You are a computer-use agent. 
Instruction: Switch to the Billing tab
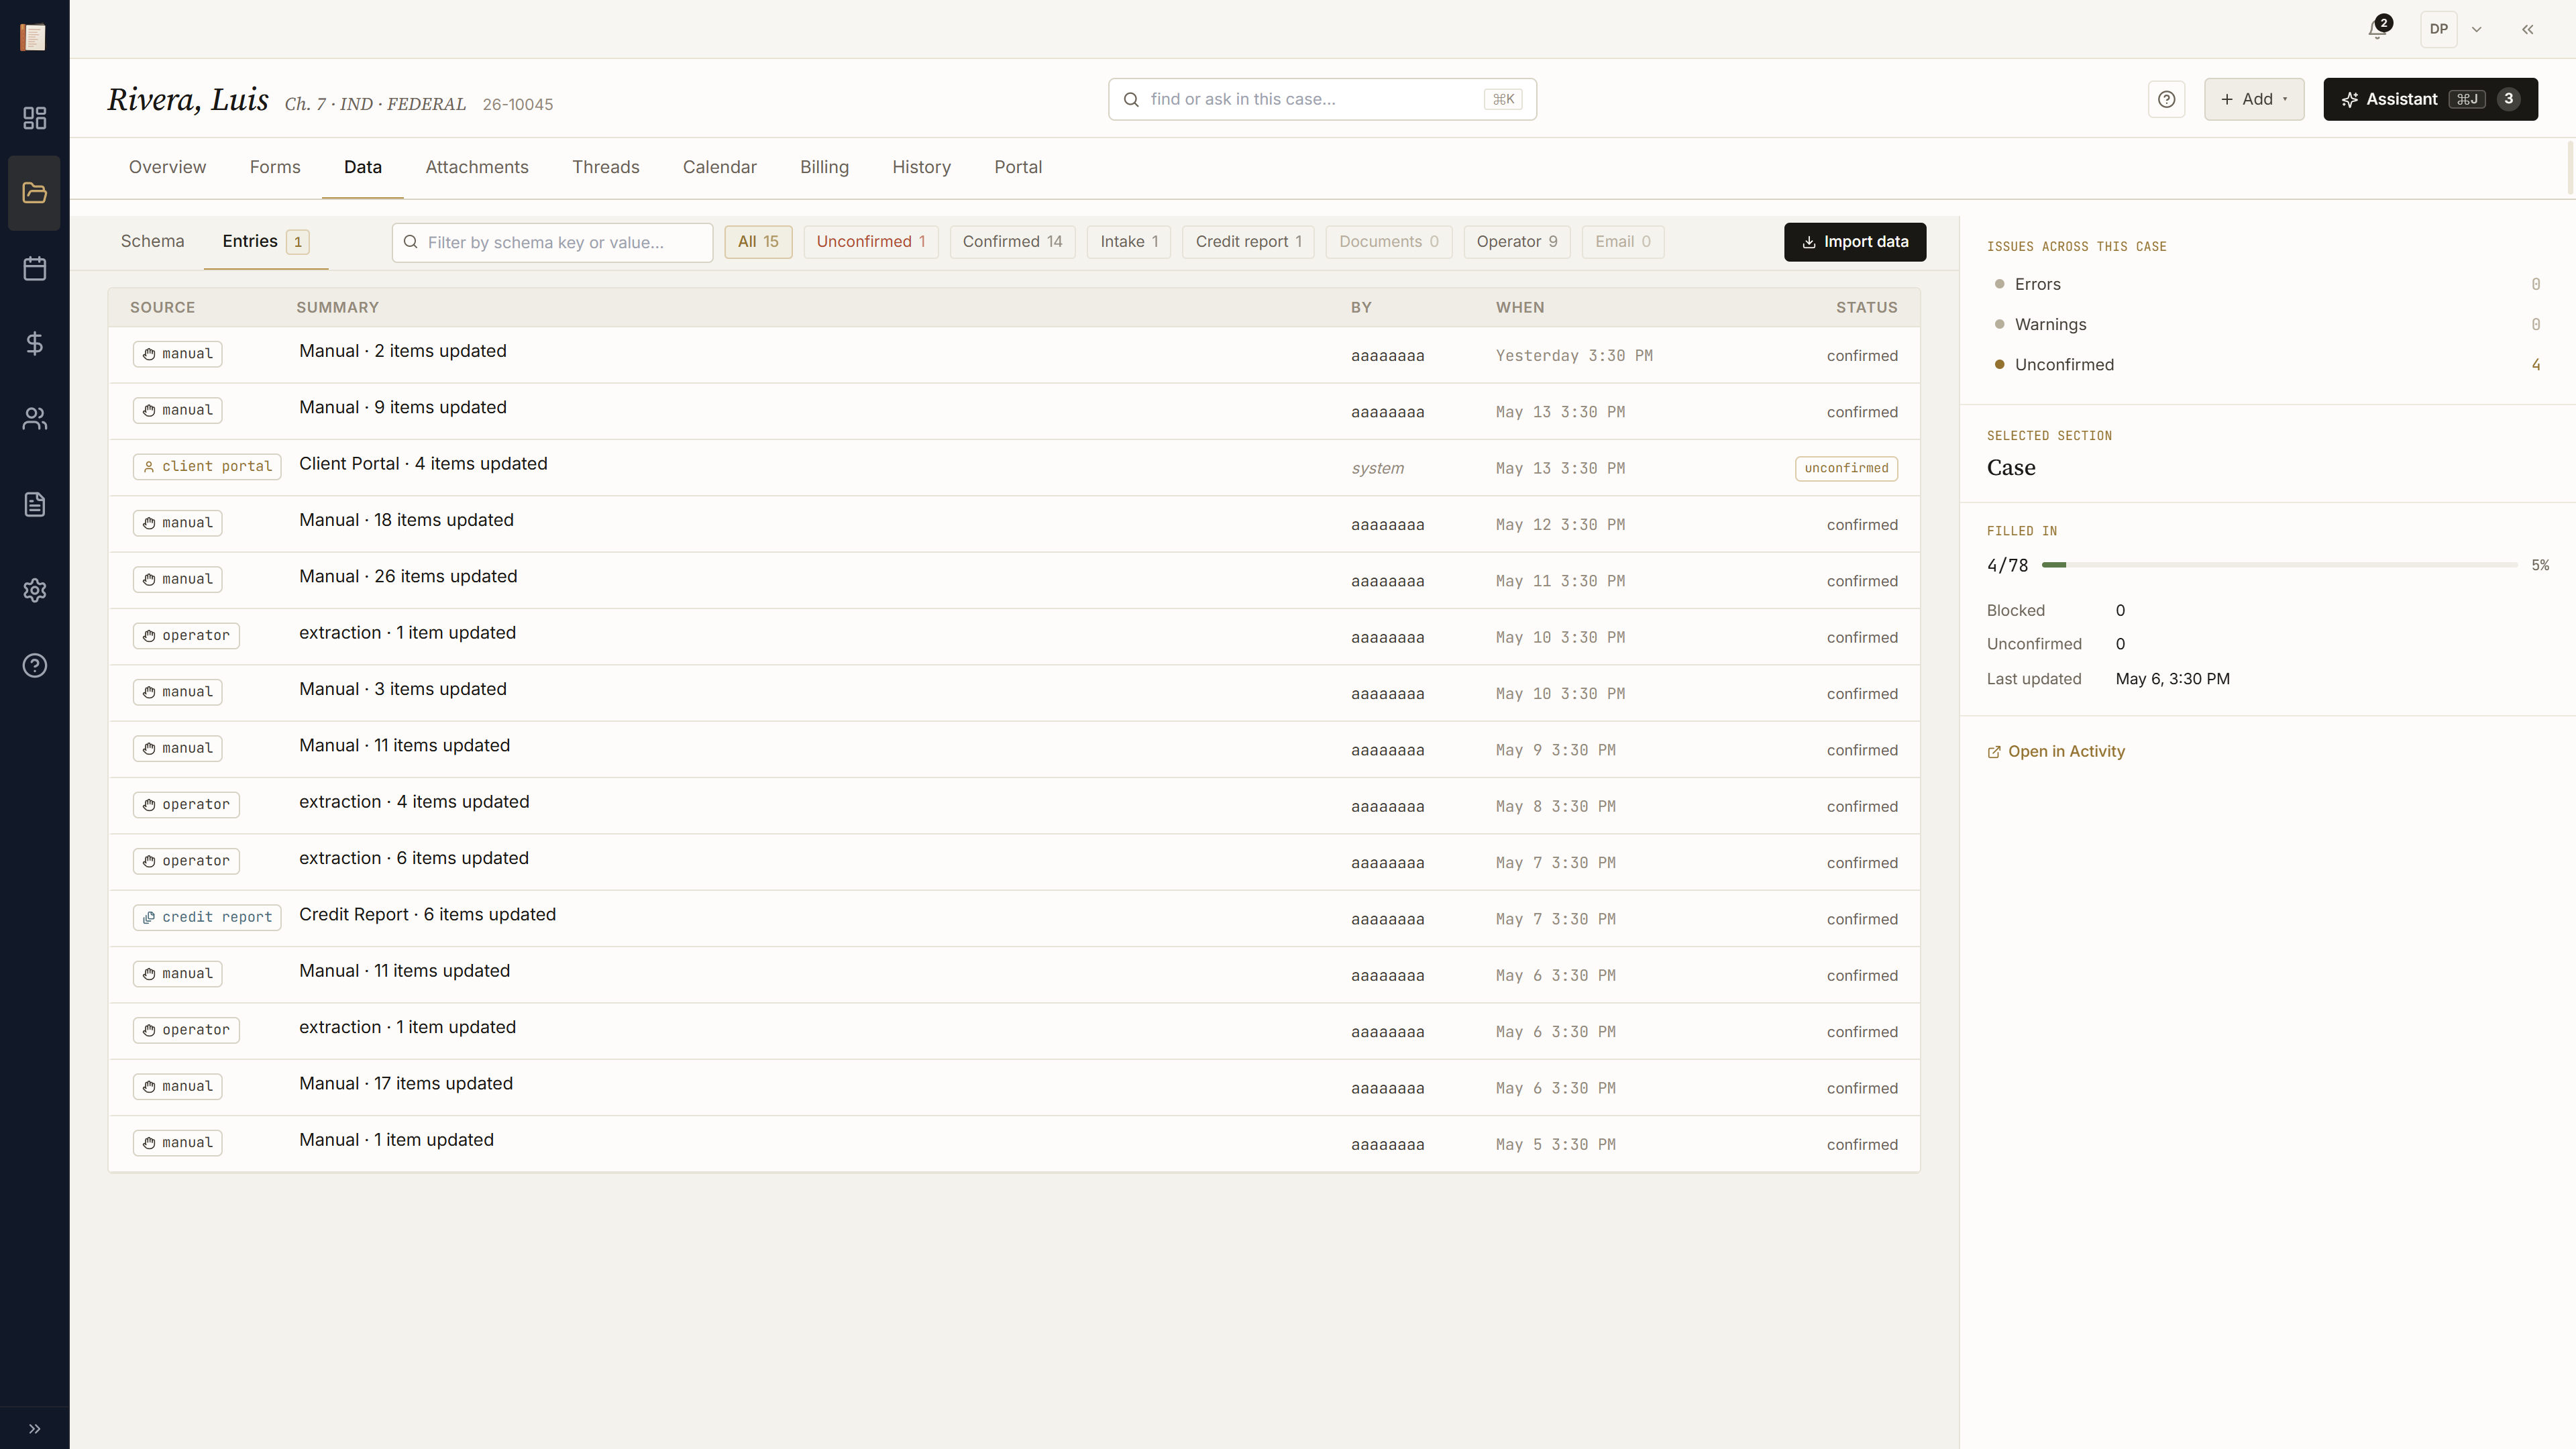tap(824, 167)
